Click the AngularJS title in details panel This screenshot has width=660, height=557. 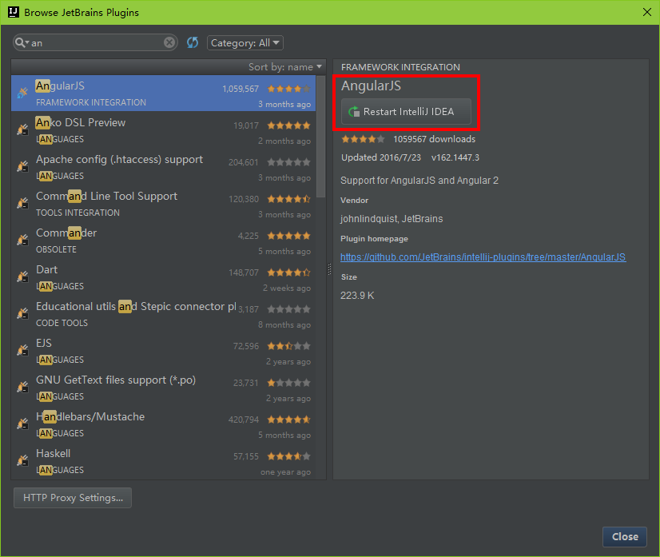371,86
